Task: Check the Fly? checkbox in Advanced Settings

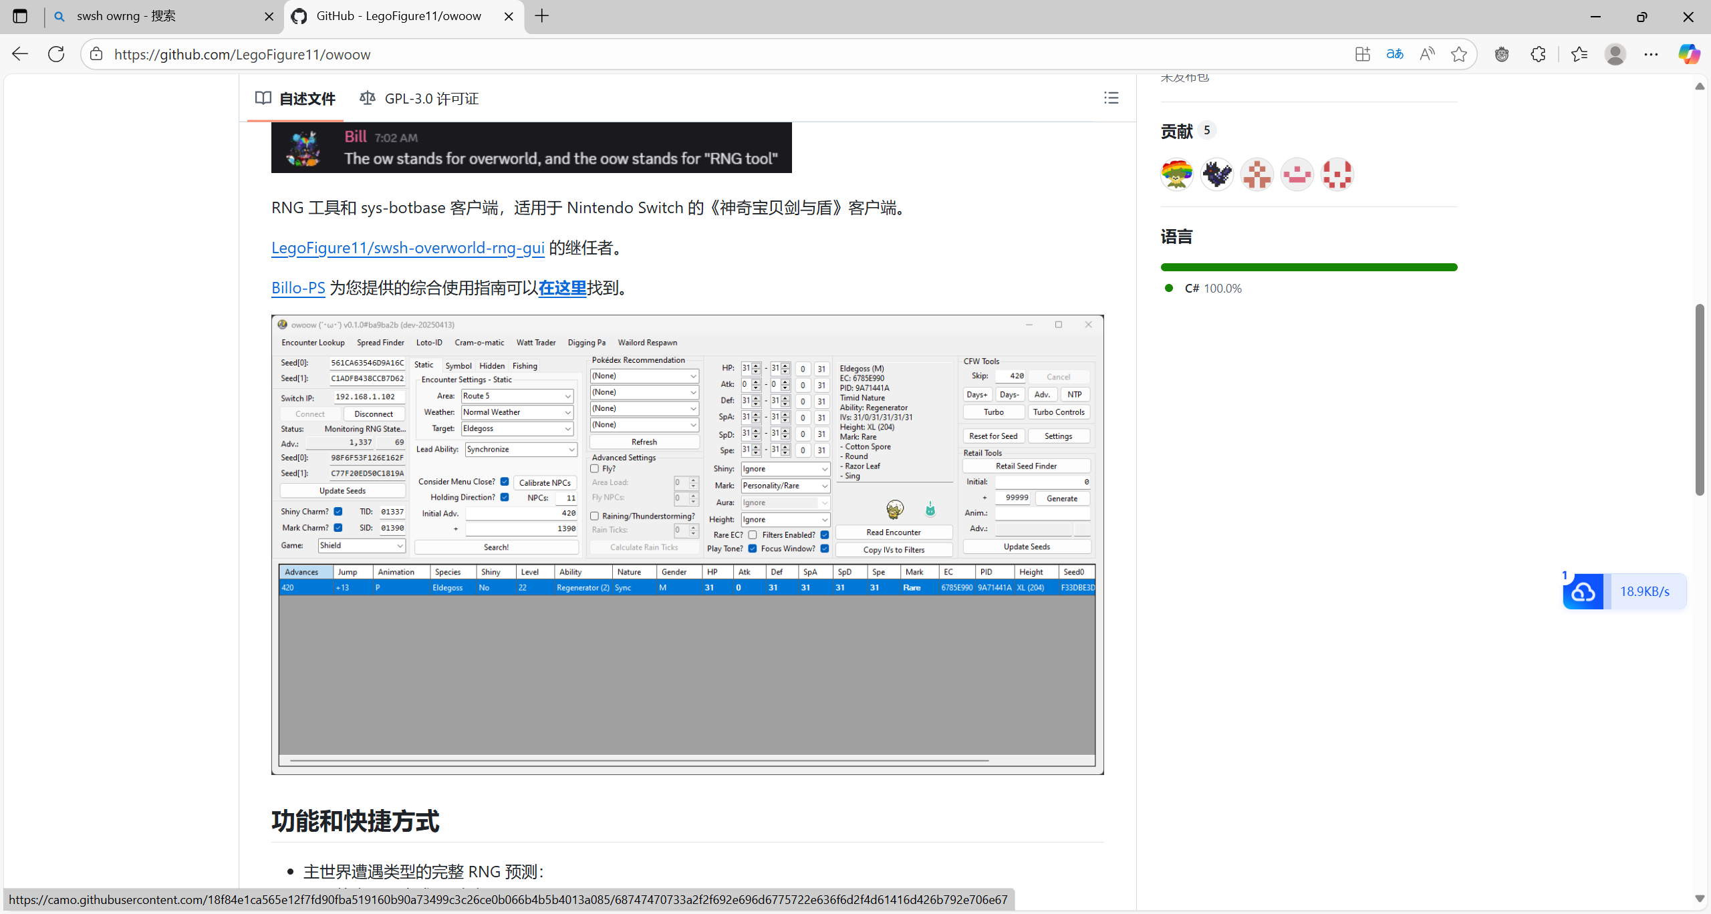Action: (594, 469)
